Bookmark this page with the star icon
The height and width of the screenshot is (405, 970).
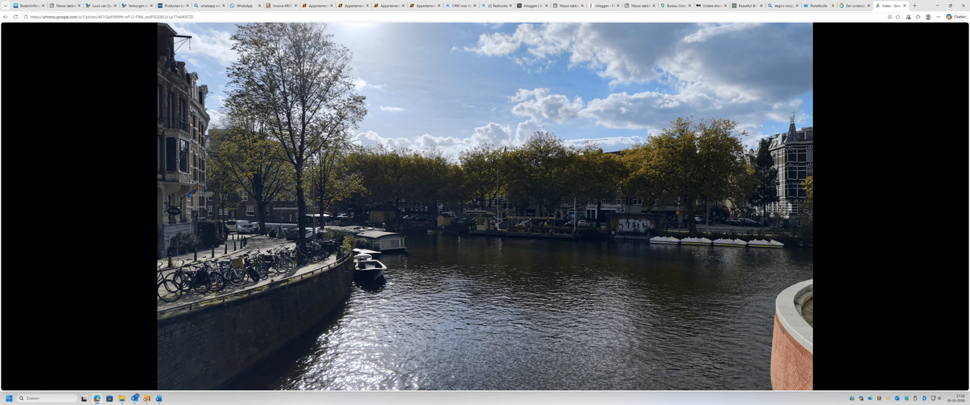pos(898,17)
